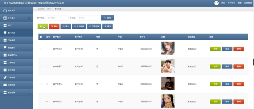
Task: Click 查看 for 客户账号8 row
Action: coord(215,49)
